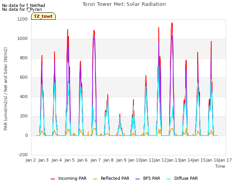Click the 200 y-axis tick label
The image size is (249, 186).
(x=24, y=116)
